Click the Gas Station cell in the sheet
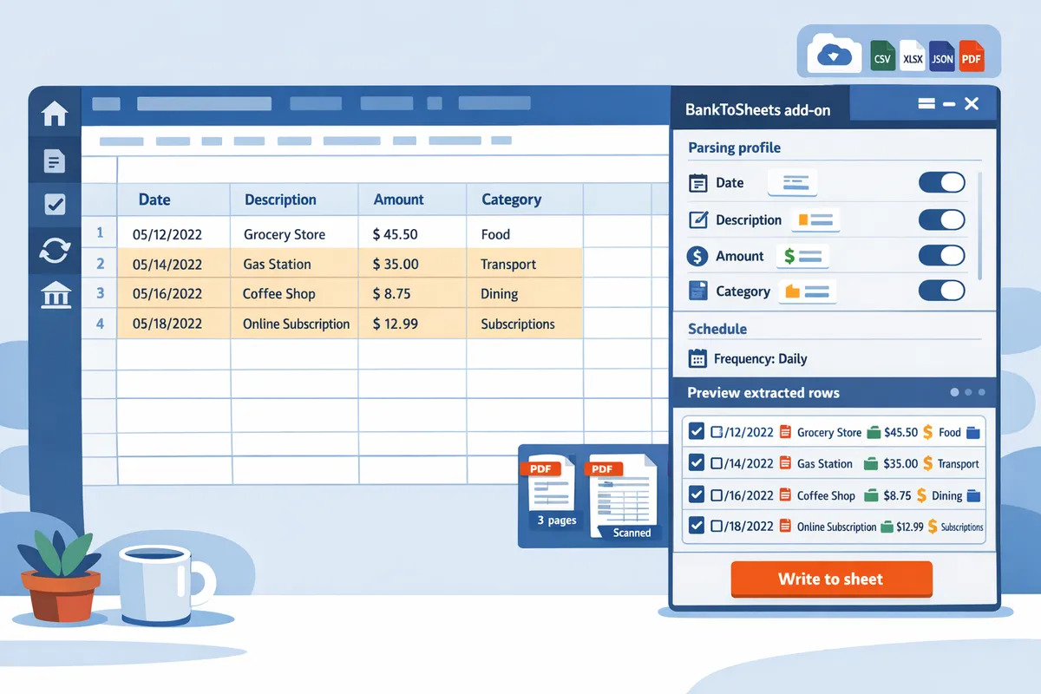The width and height of the screenshot is (1041, 694). (x=294, y=264)
